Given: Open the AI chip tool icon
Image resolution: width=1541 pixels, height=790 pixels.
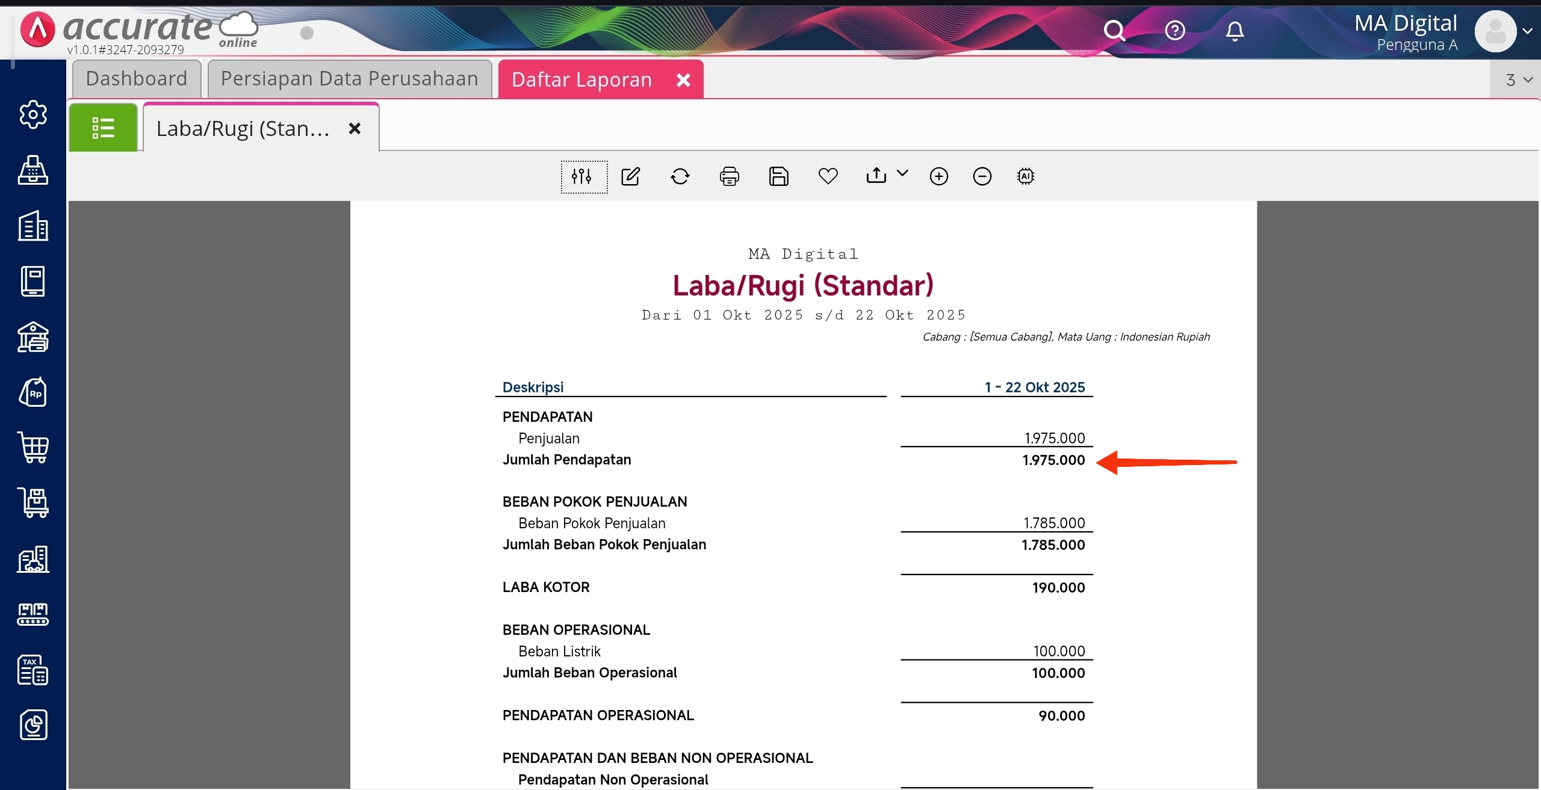Looking at the screenshot, I should point(1025,176).
